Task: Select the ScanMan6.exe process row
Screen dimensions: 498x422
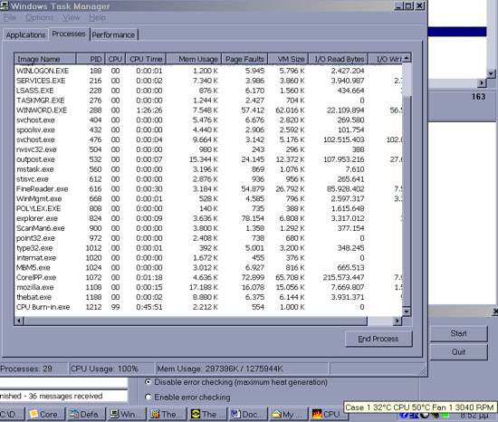Action: pos(208,228)
